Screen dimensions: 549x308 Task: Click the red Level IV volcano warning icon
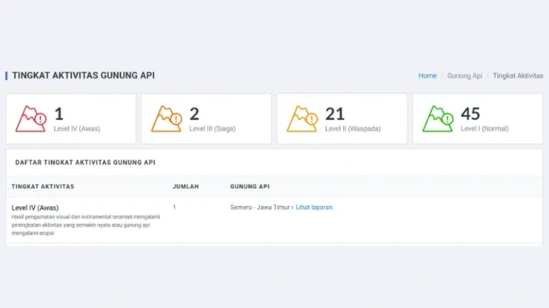[x=31, y=119]
